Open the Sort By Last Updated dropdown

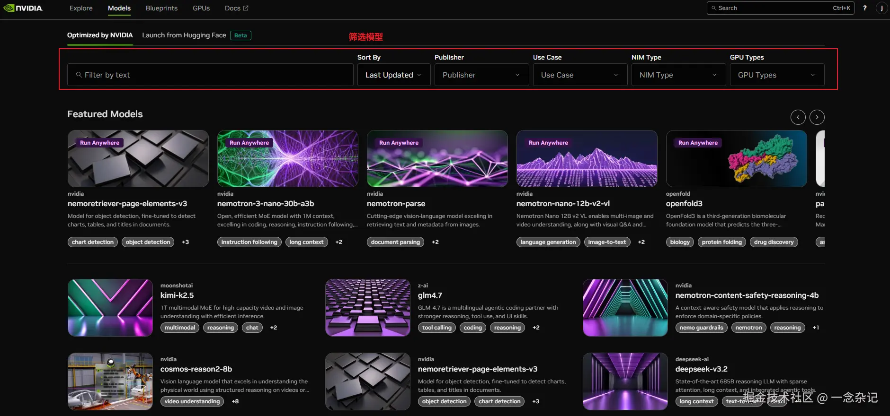point(394,75)
